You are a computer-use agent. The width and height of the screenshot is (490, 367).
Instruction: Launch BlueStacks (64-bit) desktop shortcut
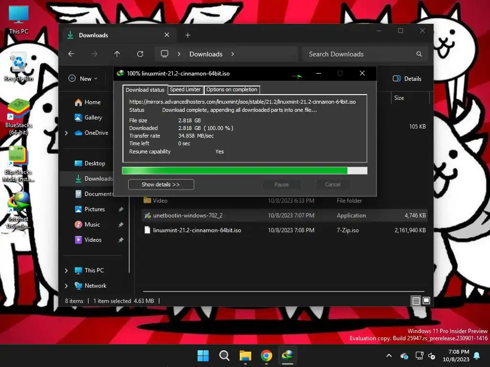(19, 117)
